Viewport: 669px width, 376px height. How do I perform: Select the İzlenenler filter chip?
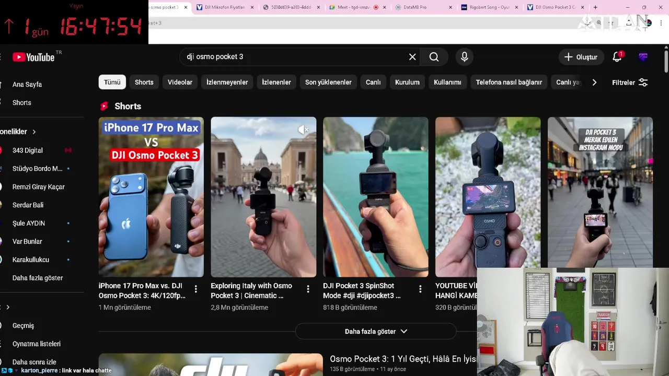276,82
